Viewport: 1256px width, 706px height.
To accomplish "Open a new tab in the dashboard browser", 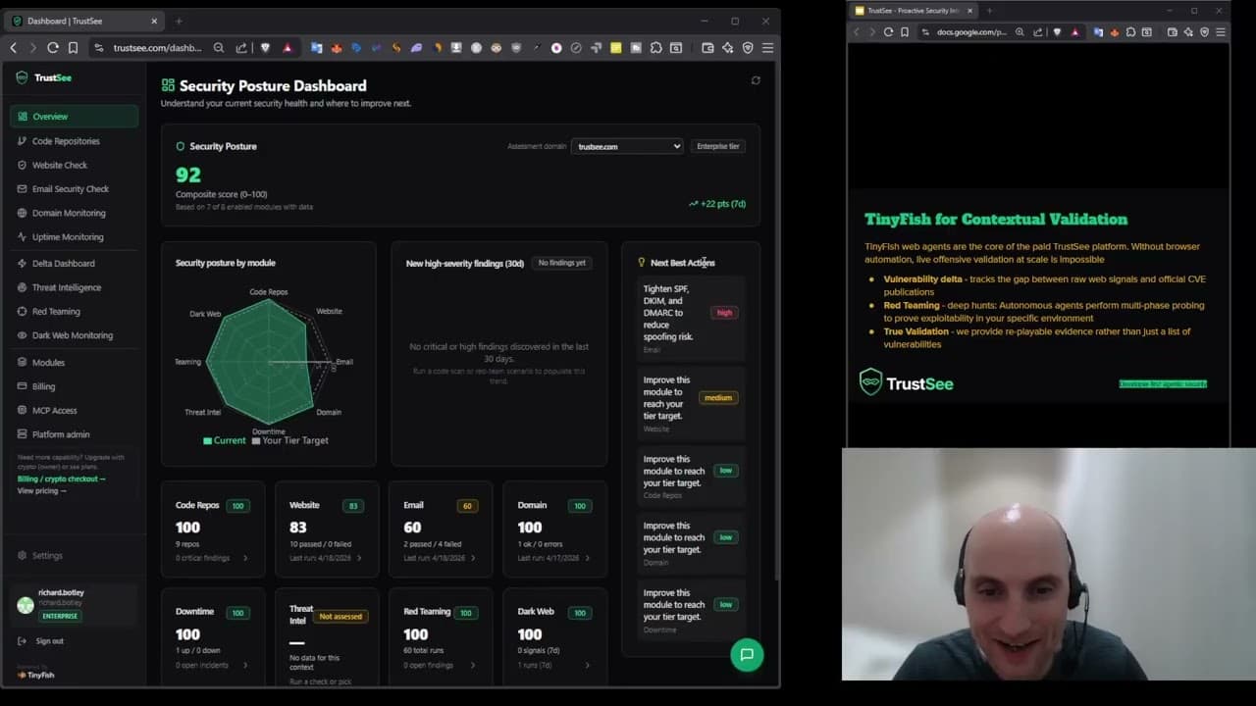I will point(179,21).
